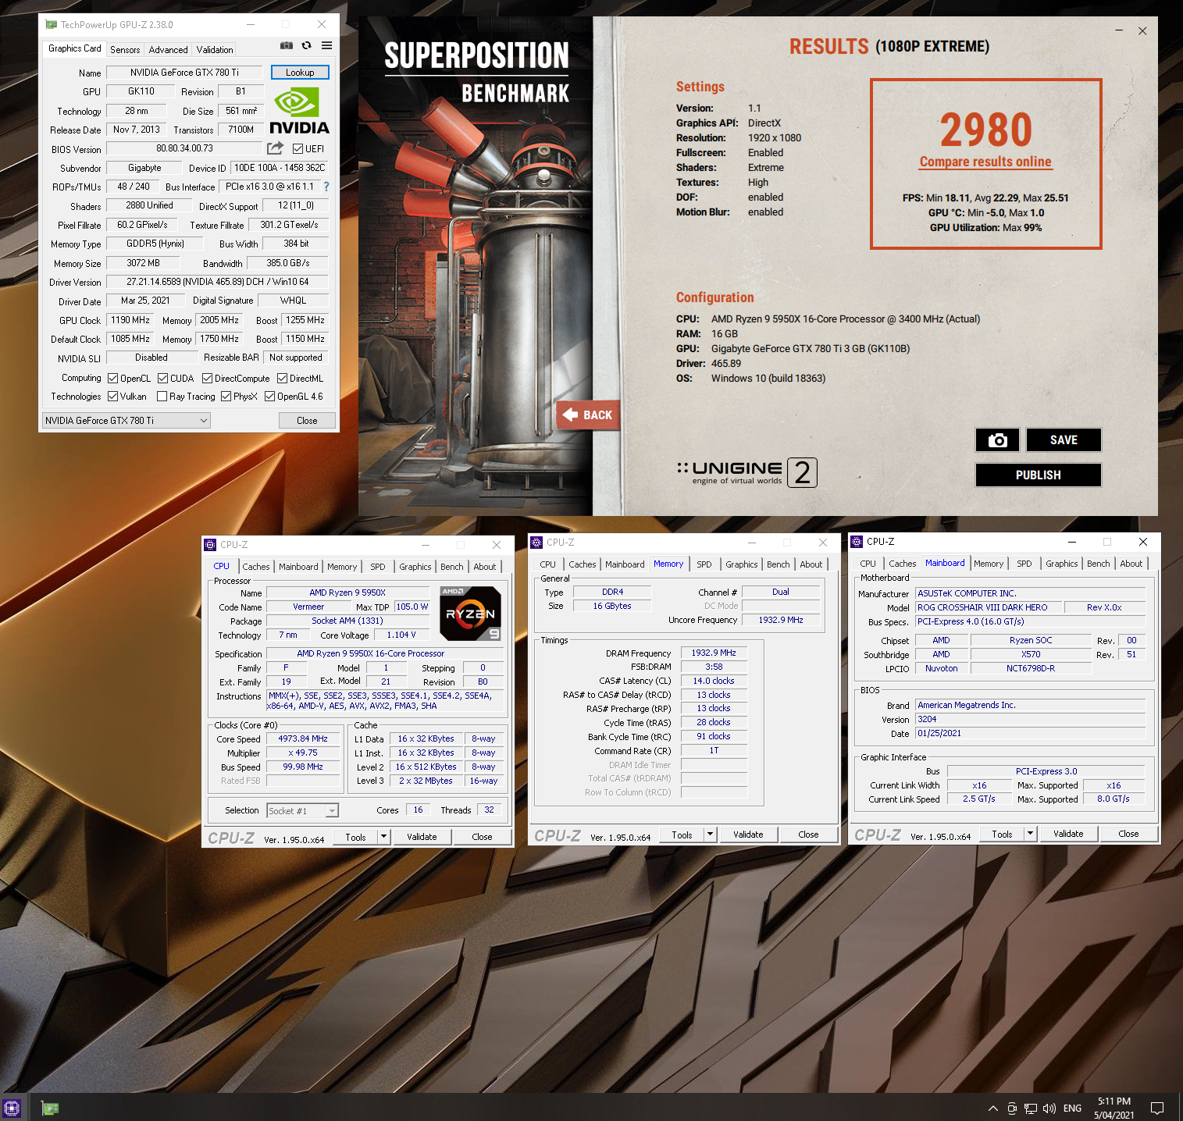Screen dimensions: 1183x1121
Task: Open the Socket #1 selection dropdown
Action: pyautogui.click(x=303, y=811)
